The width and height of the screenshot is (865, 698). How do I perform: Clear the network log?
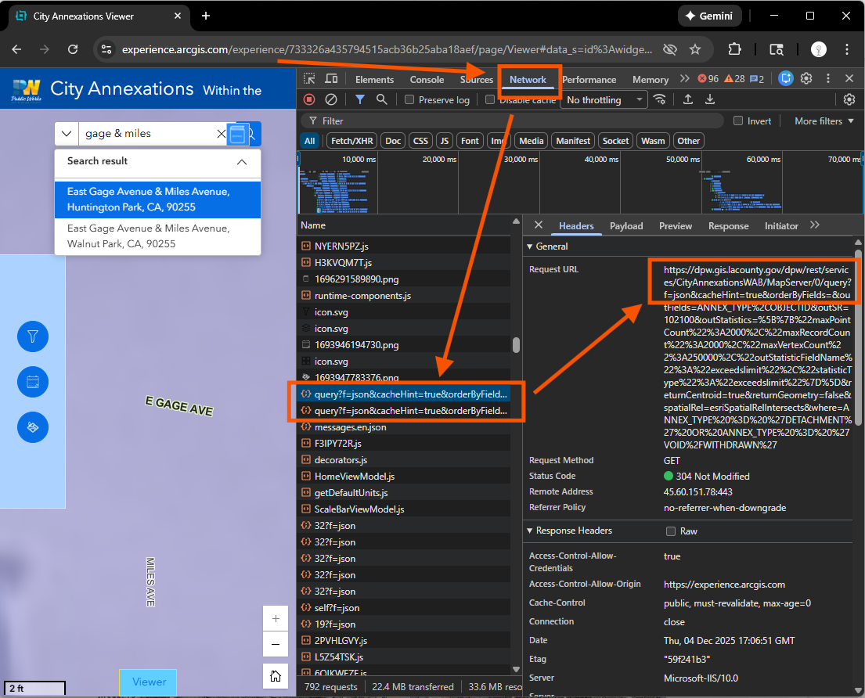tap(331, 99)
